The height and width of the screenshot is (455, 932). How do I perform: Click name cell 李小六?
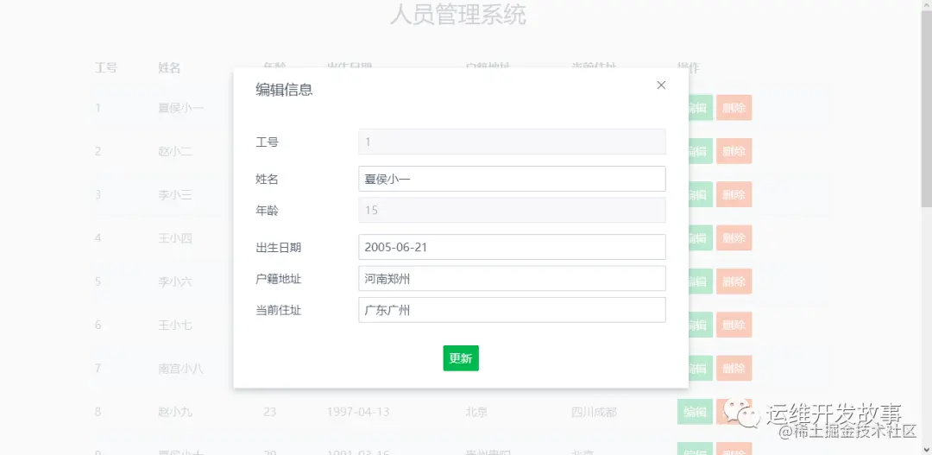(175, 281)
